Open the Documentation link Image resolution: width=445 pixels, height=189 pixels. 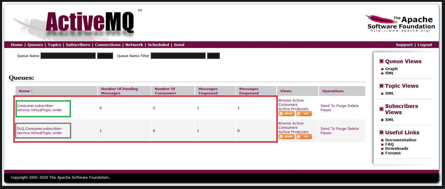[x=401, y=140]
